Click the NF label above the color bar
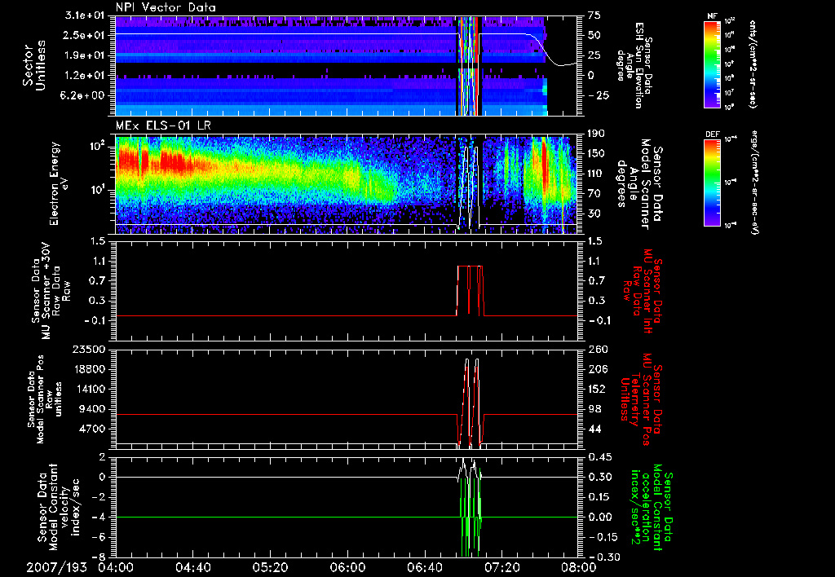 (712, 16)
